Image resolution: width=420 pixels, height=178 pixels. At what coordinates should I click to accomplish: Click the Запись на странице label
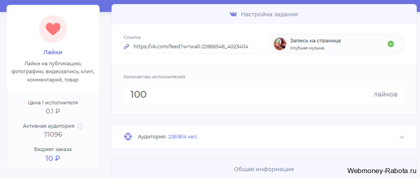pyautogui.click(x=315, y=41)
